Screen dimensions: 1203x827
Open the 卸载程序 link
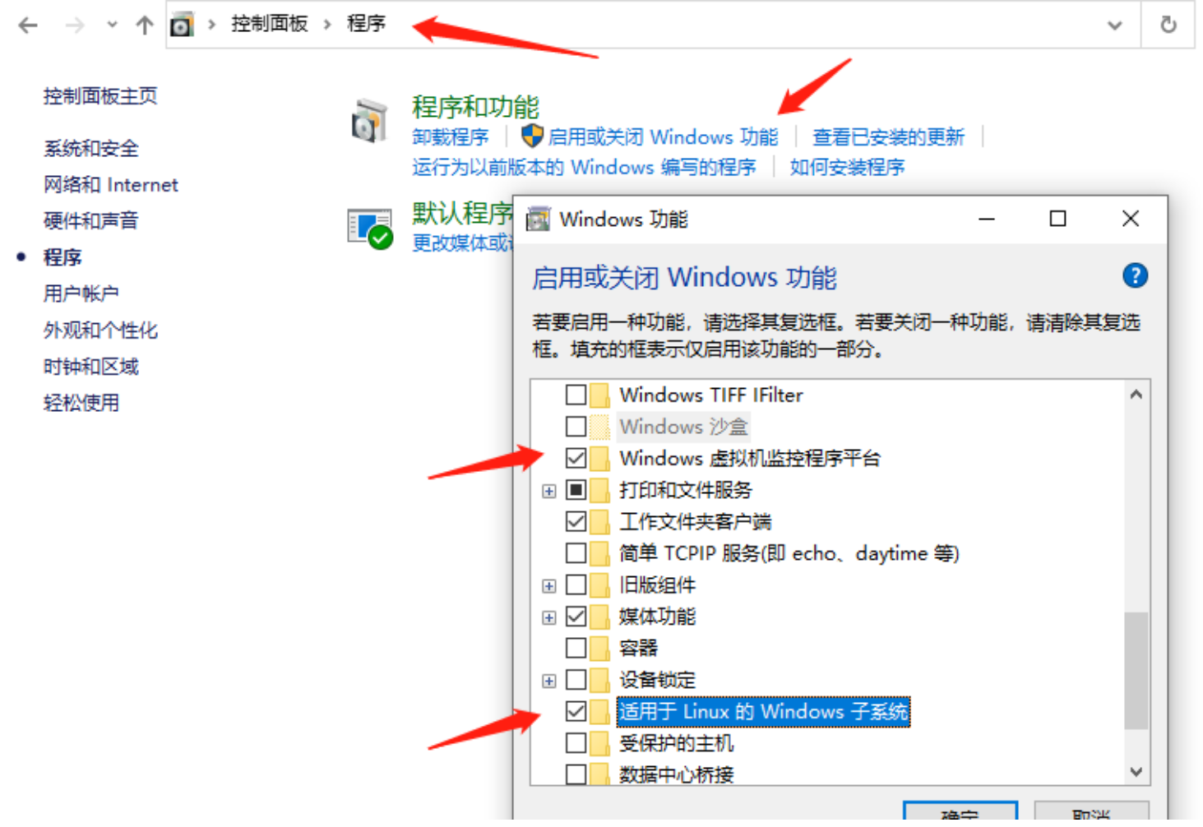pos(450,136)
